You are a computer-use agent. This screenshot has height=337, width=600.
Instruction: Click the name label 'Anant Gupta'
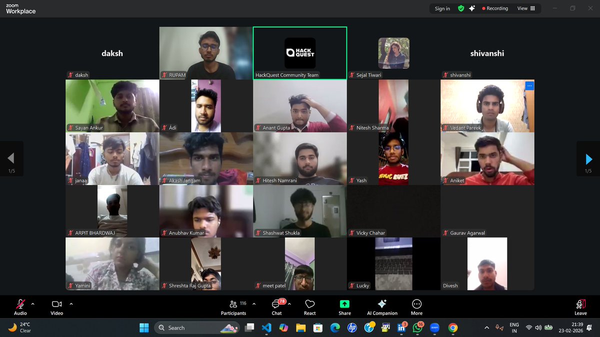(276, 128)
